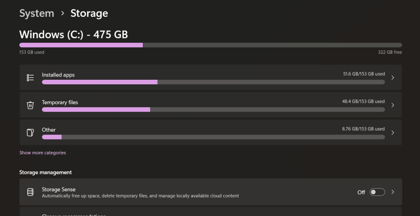420x216 pixels.
Task: Click the Installed apps list icon
Action: [x=30, y=78]
